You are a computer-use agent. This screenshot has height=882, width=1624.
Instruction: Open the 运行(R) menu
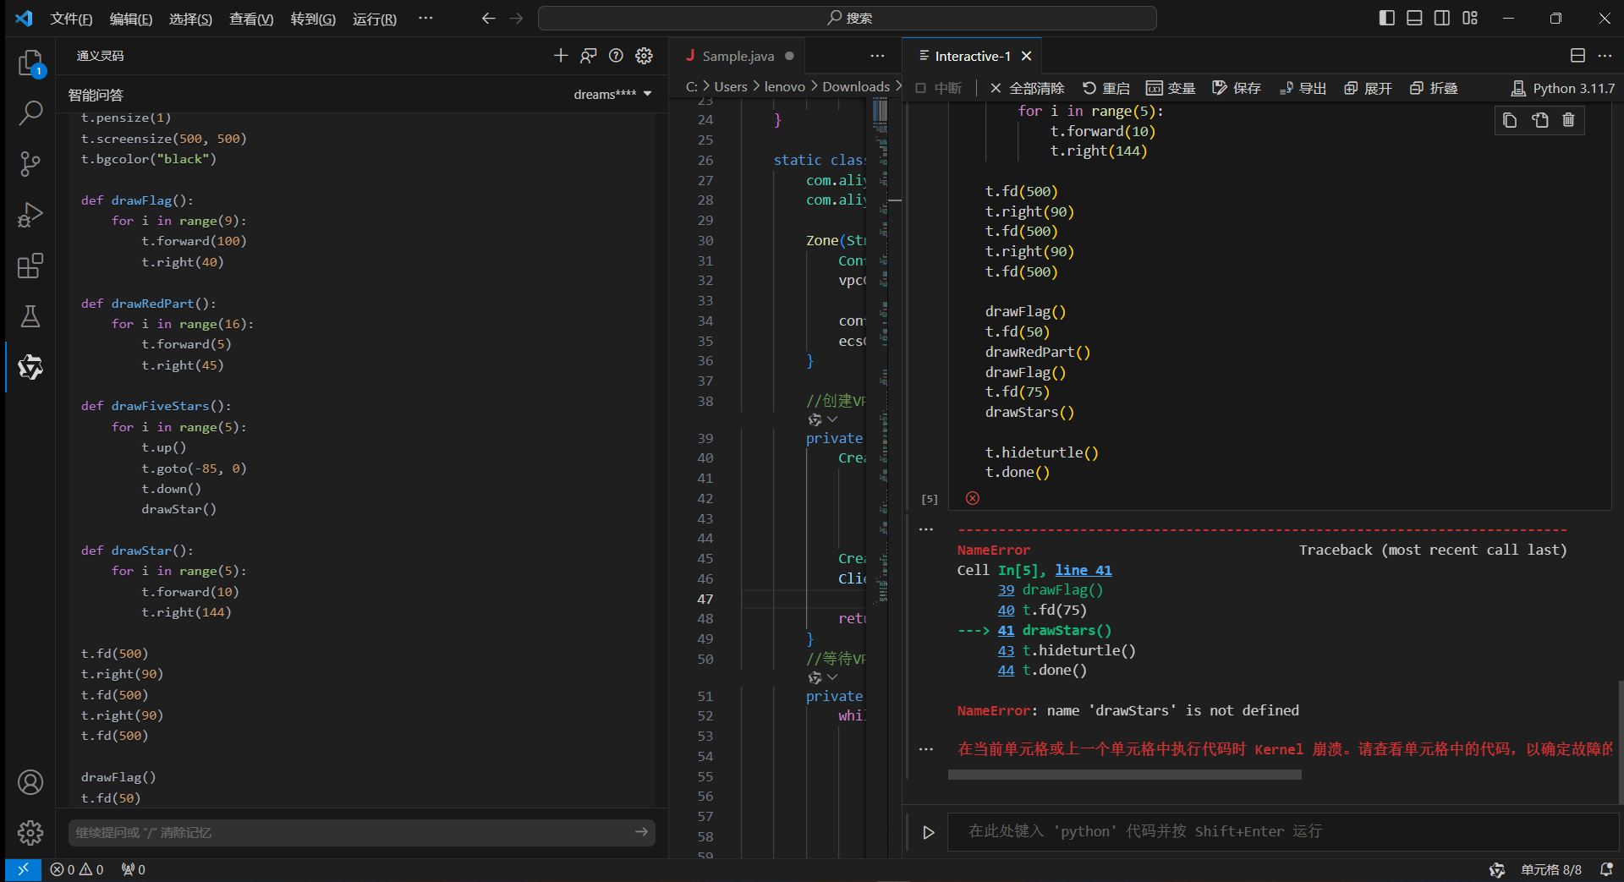(x=375, y=19)
